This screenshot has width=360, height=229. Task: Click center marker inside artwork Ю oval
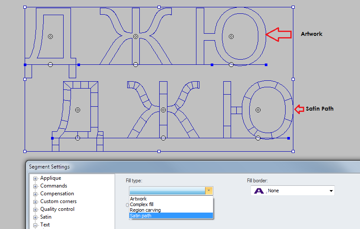tap(231, 37)
